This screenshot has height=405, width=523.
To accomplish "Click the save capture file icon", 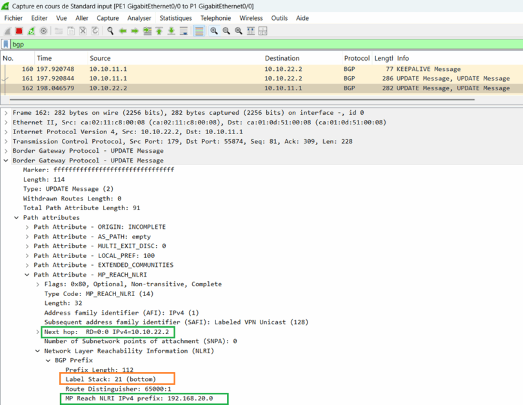I will 71,31.
